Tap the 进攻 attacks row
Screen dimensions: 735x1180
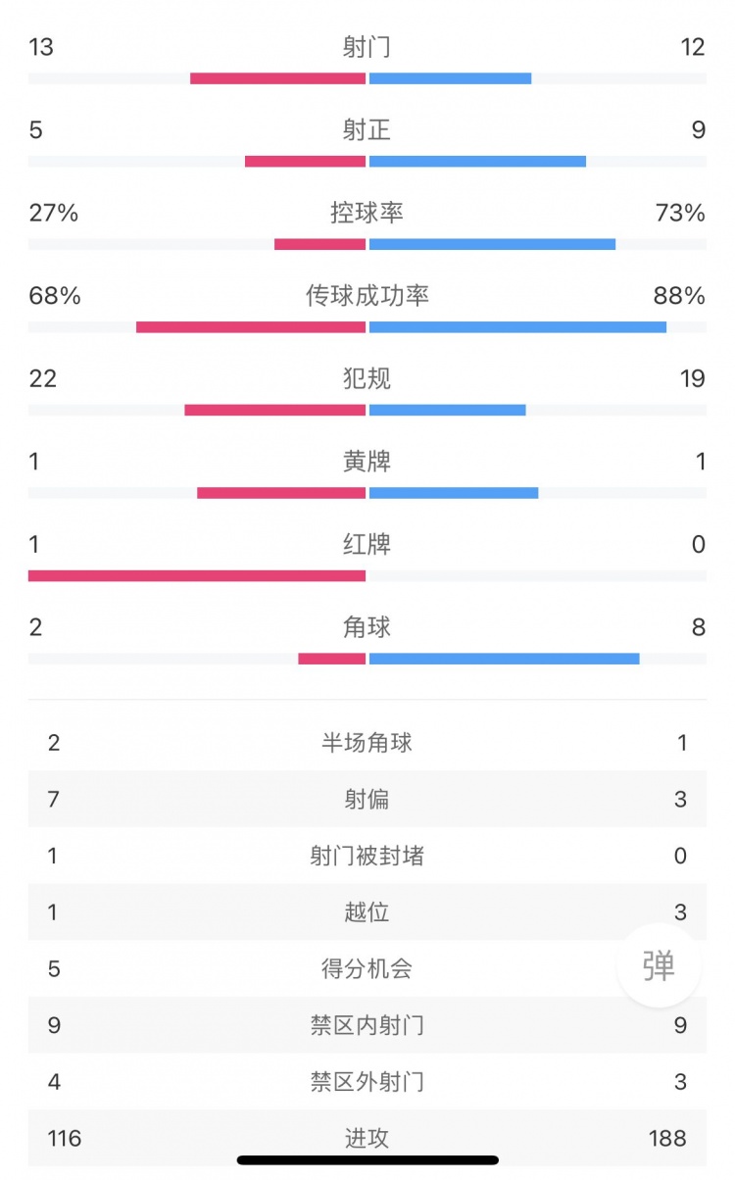(x=367, y=1138)
